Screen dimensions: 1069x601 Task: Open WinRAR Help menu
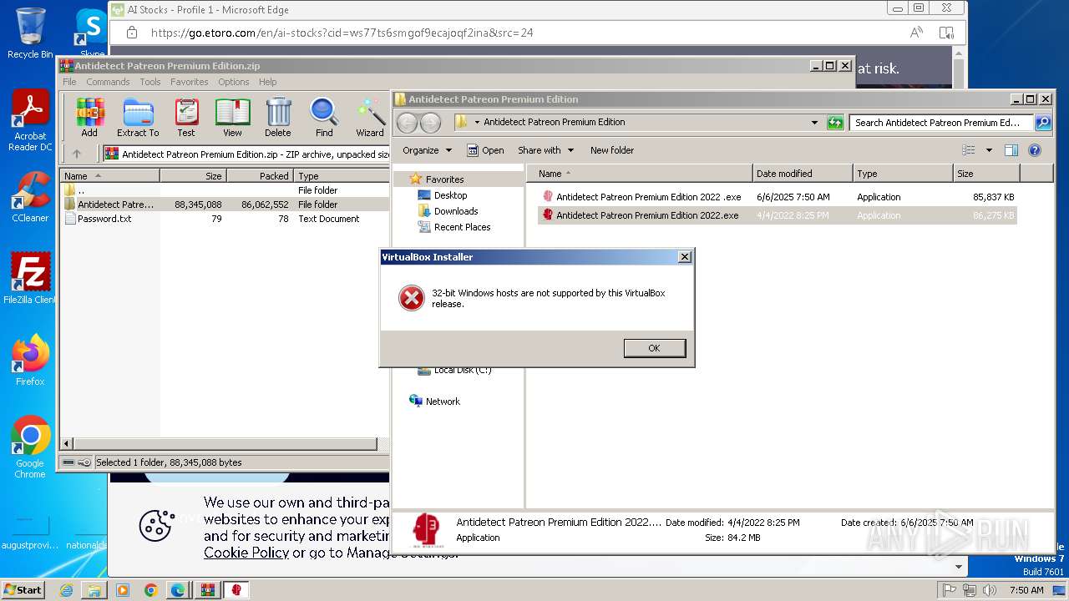(x=267, y=82)
